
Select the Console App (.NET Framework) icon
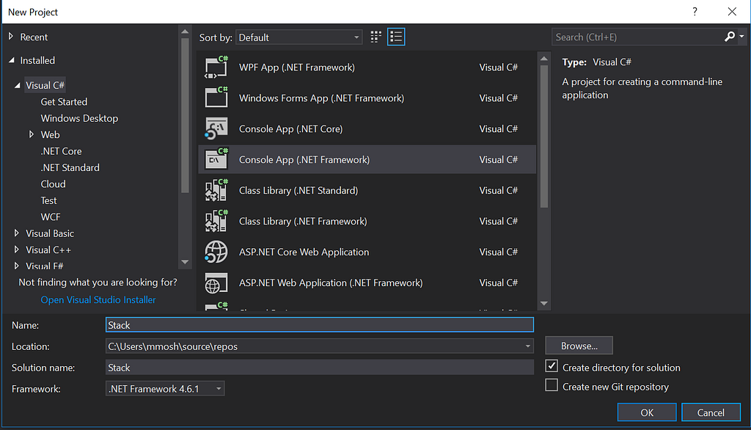point(216,159)
